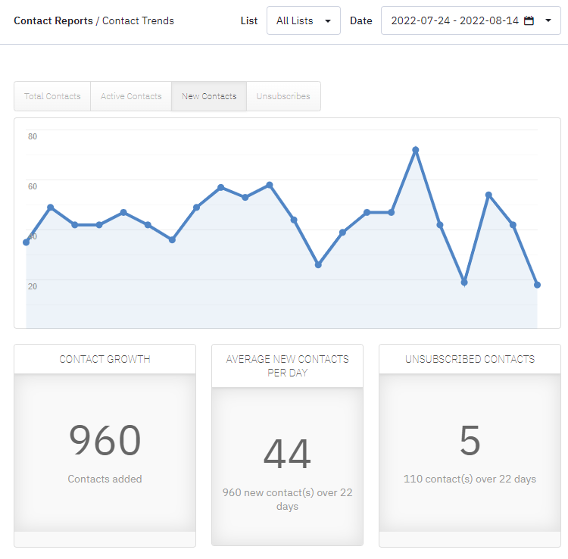Image resolution: width=568 pixels, height=559 pixels.
Task: Select the New Contacts tab
Action: coord(209,96)
